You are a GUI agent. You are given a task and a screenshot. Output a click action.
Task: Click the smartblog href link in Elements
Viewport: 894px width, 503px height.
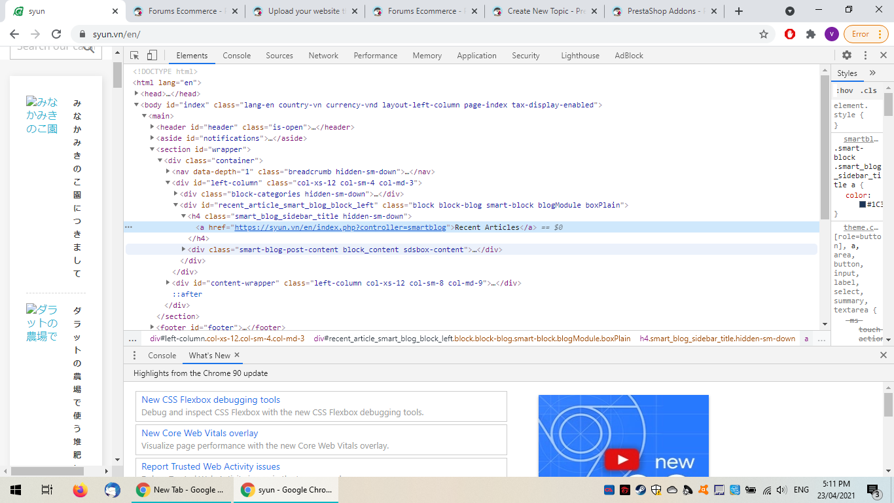tap(340, 227)
